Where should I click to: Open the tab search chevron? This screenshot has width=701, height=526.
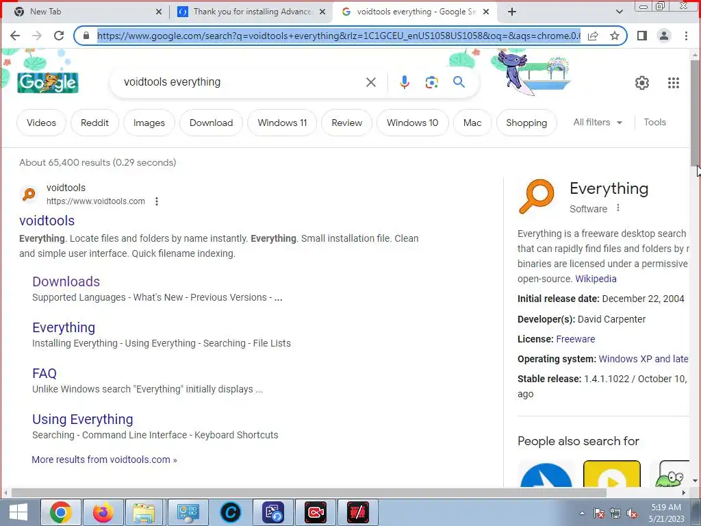(x=619, y=12)
